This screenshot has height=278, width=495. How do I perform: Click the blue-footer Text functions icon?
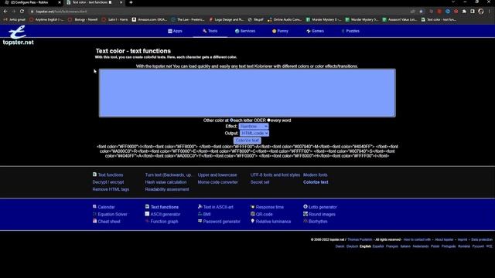point(147,206)
